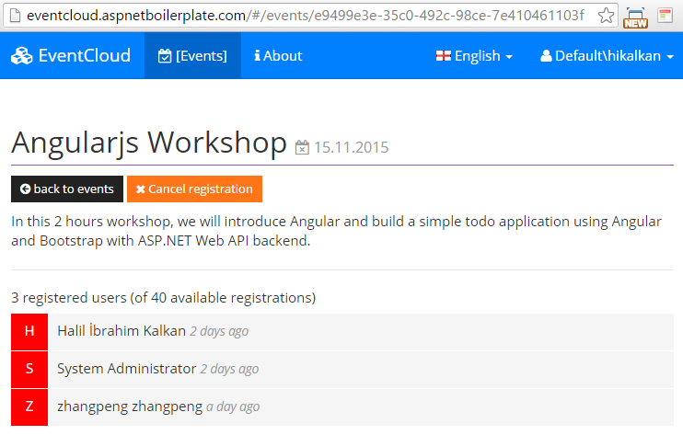Click the back to events button
Viewport: 683px width, 435px height.
[67, 189]
